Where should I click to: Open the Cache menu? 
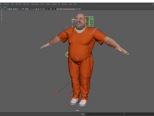[x=70, y=4]
